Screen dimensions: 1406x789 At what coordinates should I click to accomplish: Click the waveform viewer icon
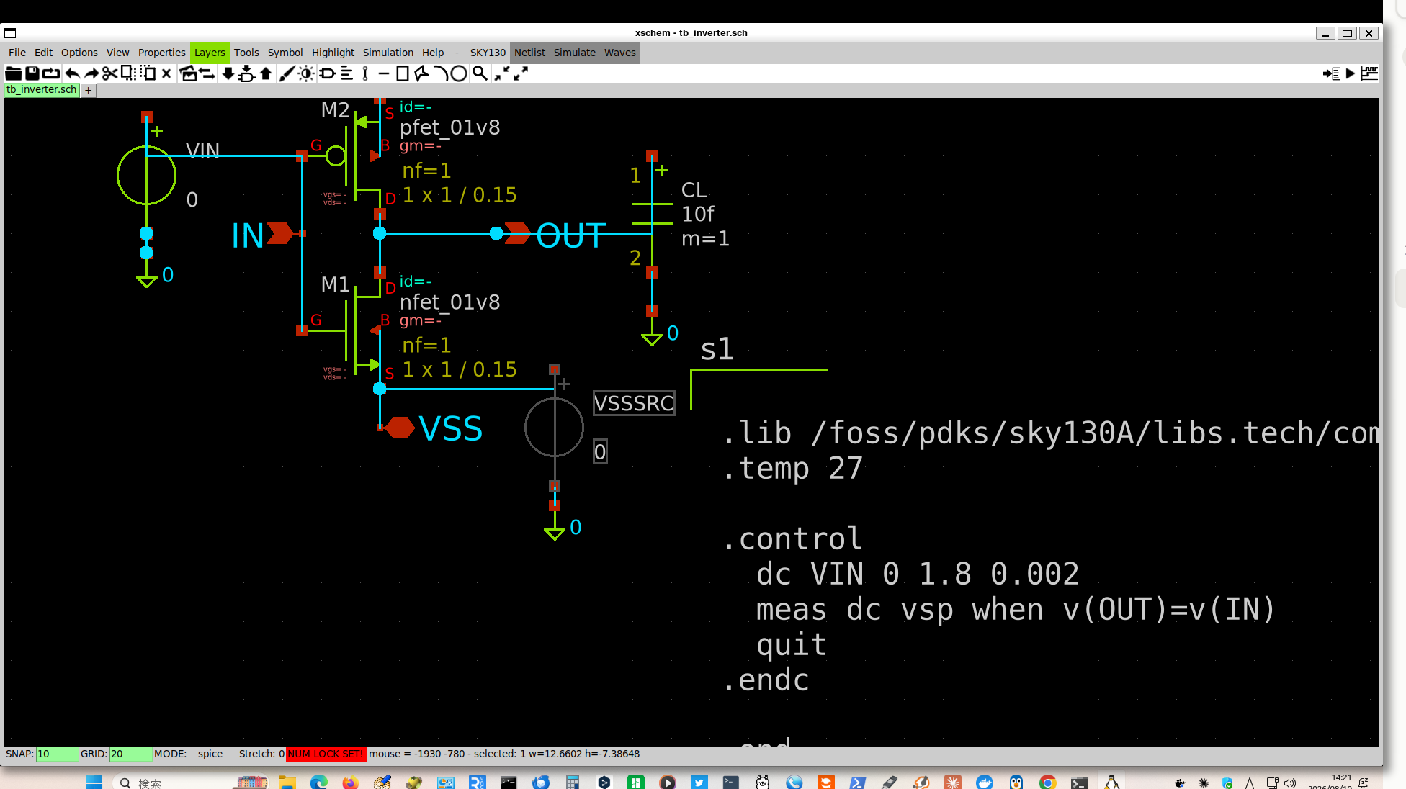[x=1369, y=73]
